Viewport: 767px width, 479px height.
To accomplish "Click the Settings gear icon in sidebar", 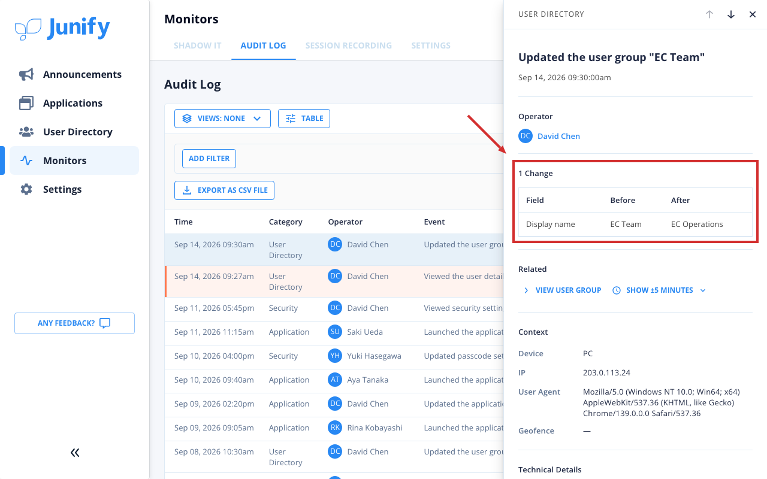I will click(26, 189).
